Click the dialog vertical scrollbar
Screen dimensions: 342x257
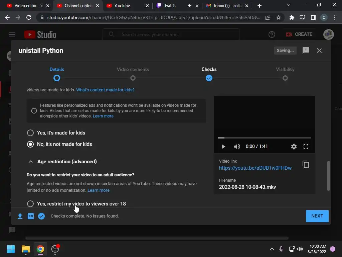[329, 176]
